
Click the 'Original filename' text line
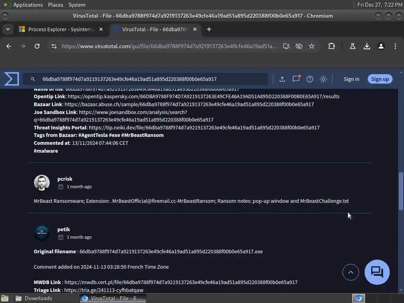(148, 251)
